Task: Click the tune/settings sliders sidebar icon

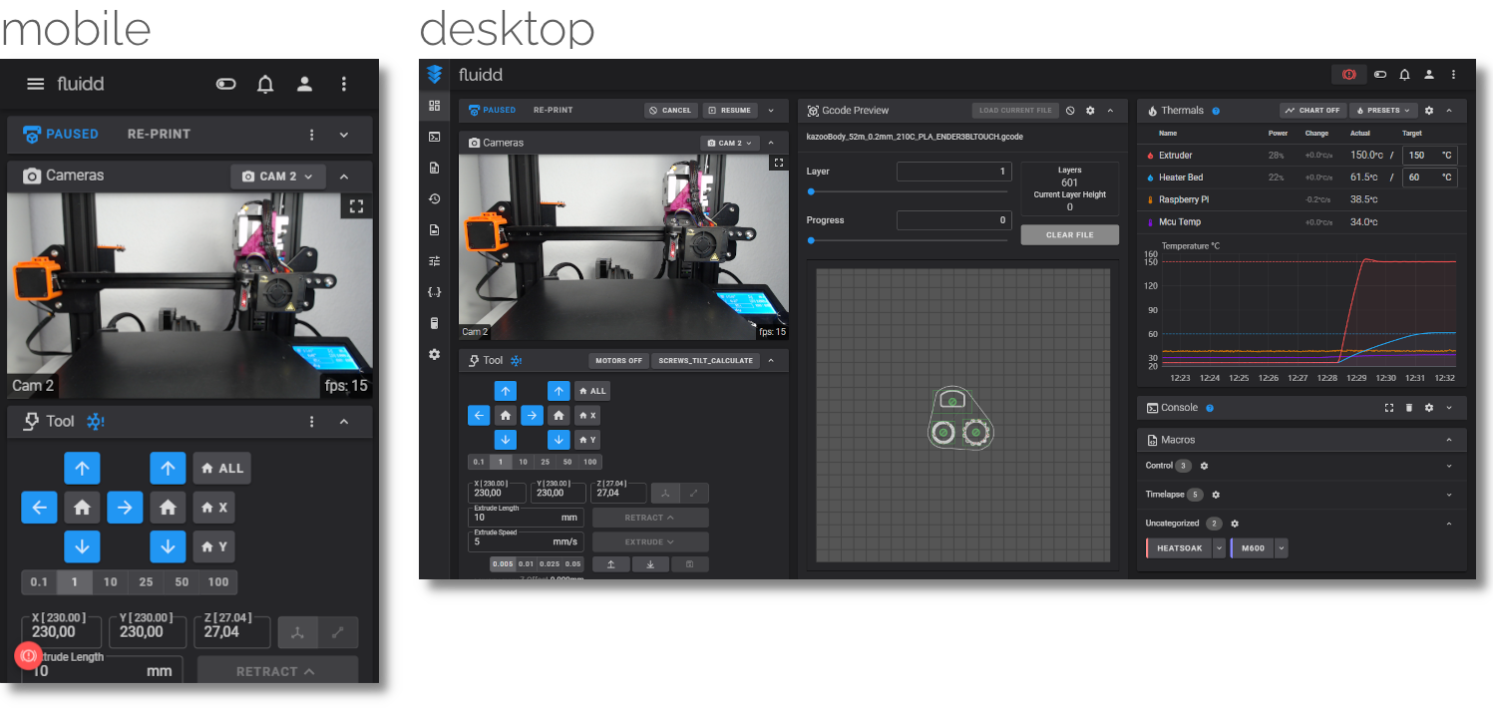Action: 434,260
